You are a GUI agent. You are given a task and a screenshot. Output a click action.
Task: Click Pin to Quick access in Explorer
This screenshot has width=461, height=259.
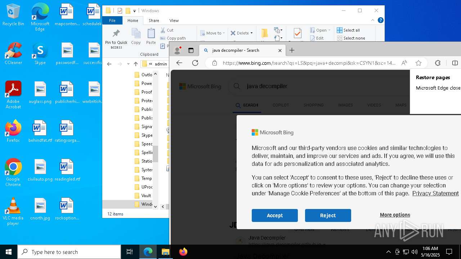pos(116,39)
